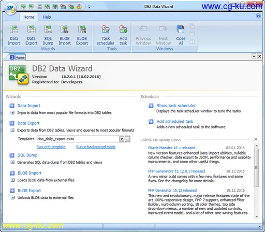The image size is (265, 232).
Task: Click Close All in the Windows group
Action: (x=181, y=35)
